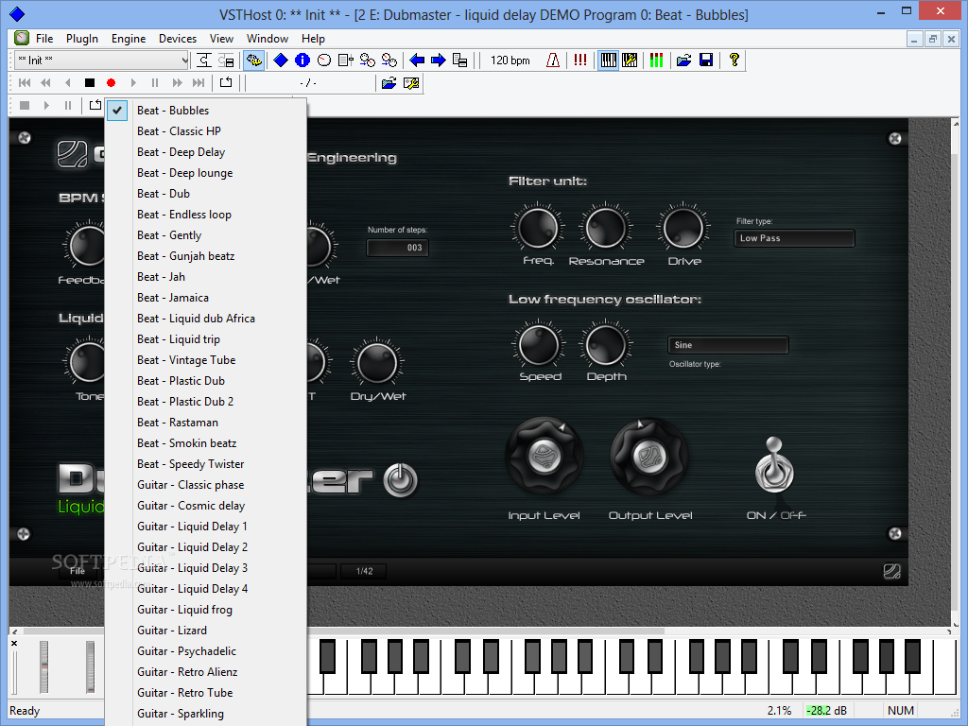Click the Number of steps field 003

coord(398,248)
